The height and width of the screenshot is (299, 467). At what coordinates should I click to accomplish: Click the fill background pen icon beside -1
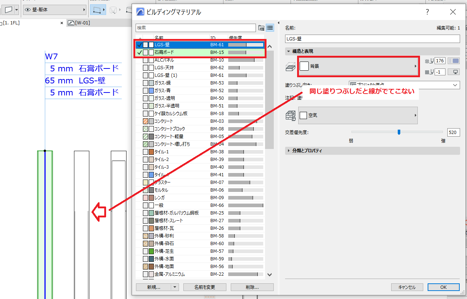(429, 72)
